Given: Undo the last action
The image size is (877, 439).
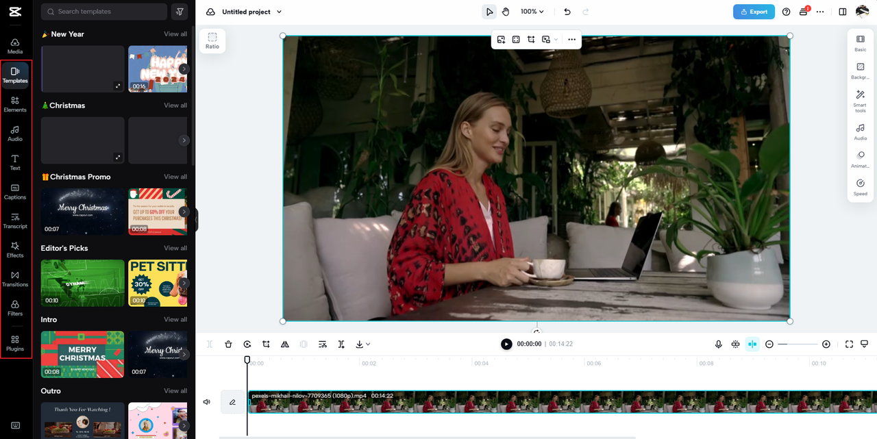Looking at the screenshot, I should (567, 12).
